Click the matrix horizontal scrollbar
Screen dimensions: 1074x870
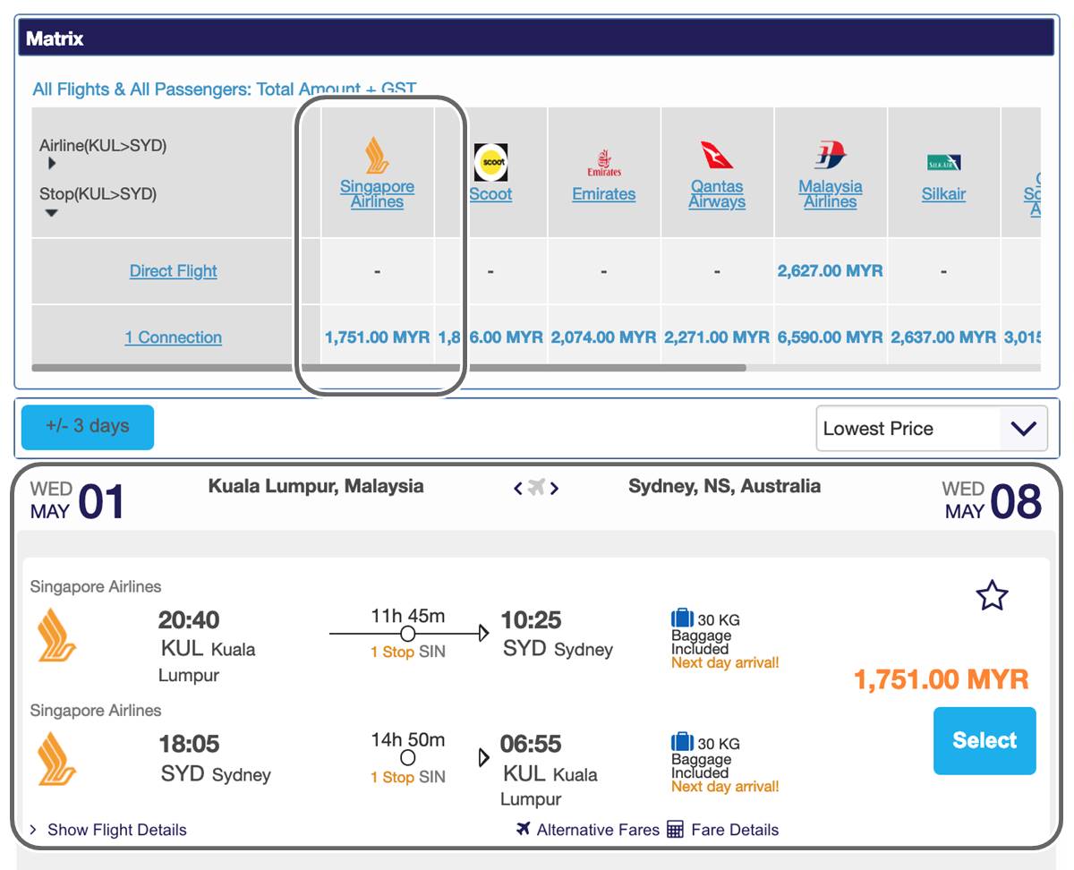[388, 367]
